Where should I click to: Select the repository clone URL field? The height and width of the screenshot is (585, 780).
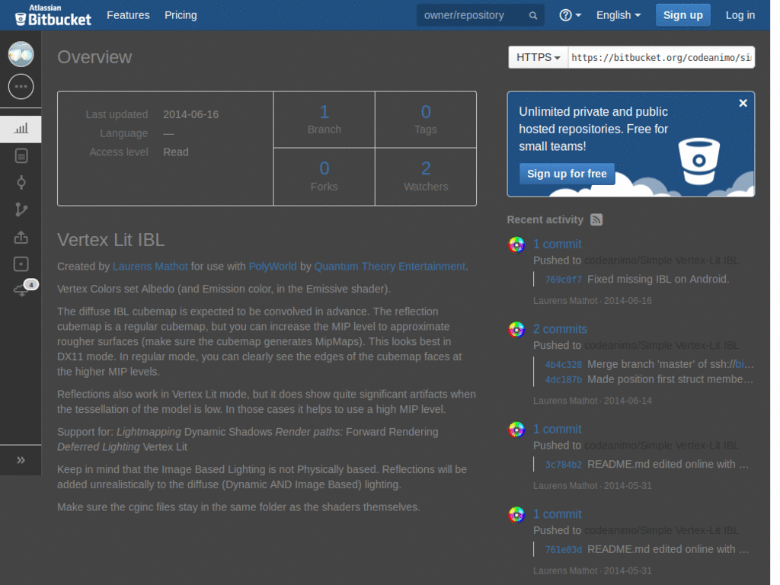[661, 57]
